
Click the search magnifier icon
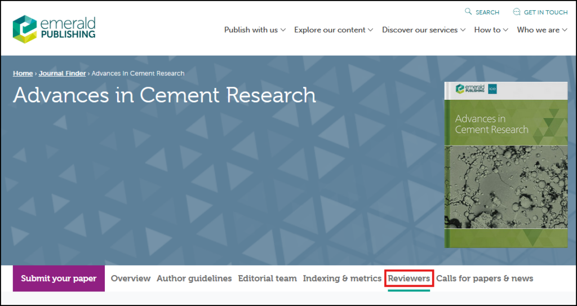[x=468, y=12]
